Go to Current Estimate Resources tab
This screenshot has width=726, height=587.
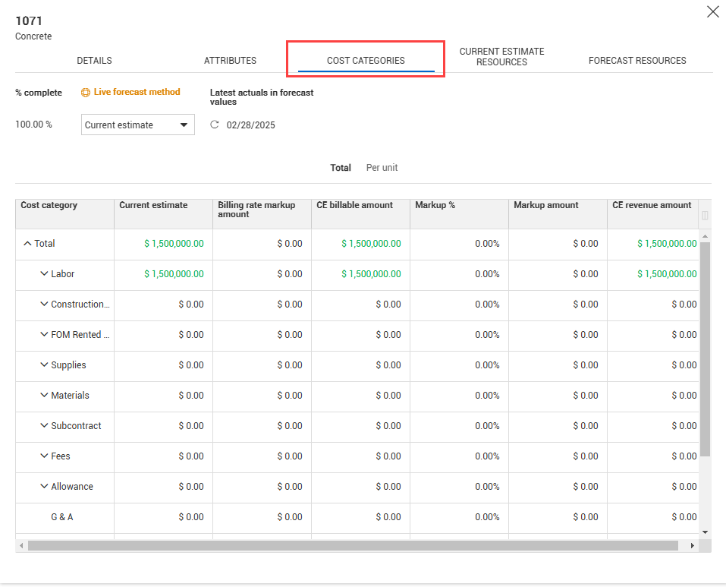pyautogui.click(x=501, y=57)
